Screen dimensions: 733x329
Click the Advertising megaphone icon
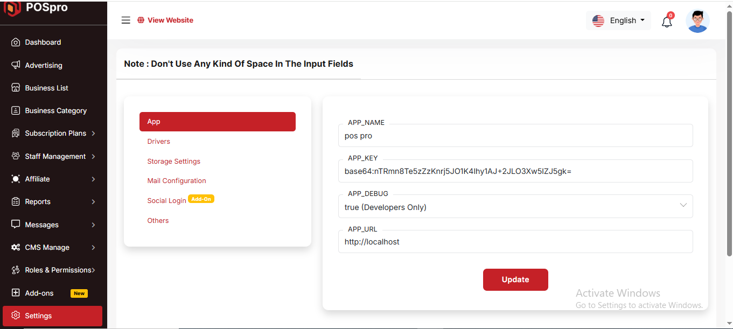click(x=16, y=65)
